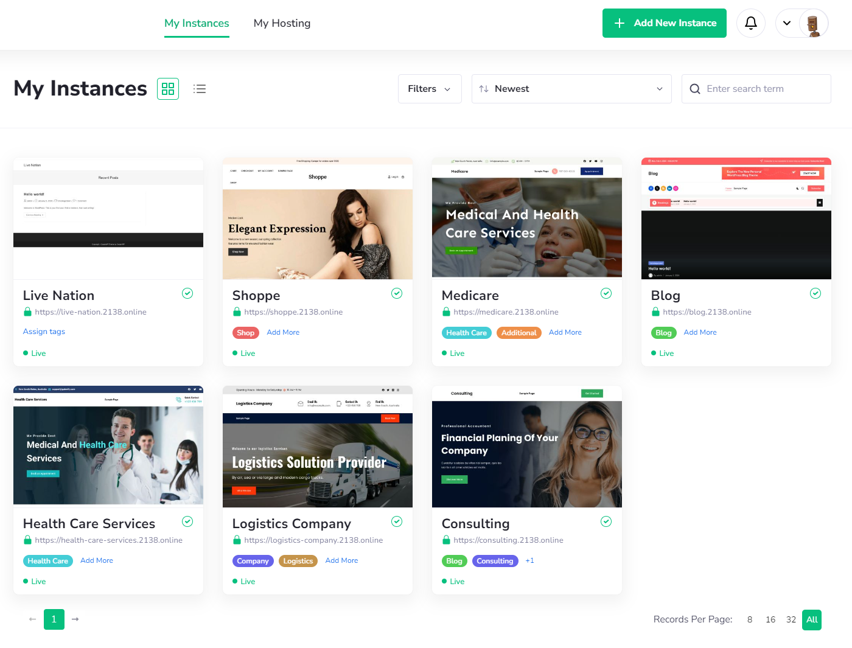Go to previous page arrow
The image size is (852, 648).
point(33,619)
